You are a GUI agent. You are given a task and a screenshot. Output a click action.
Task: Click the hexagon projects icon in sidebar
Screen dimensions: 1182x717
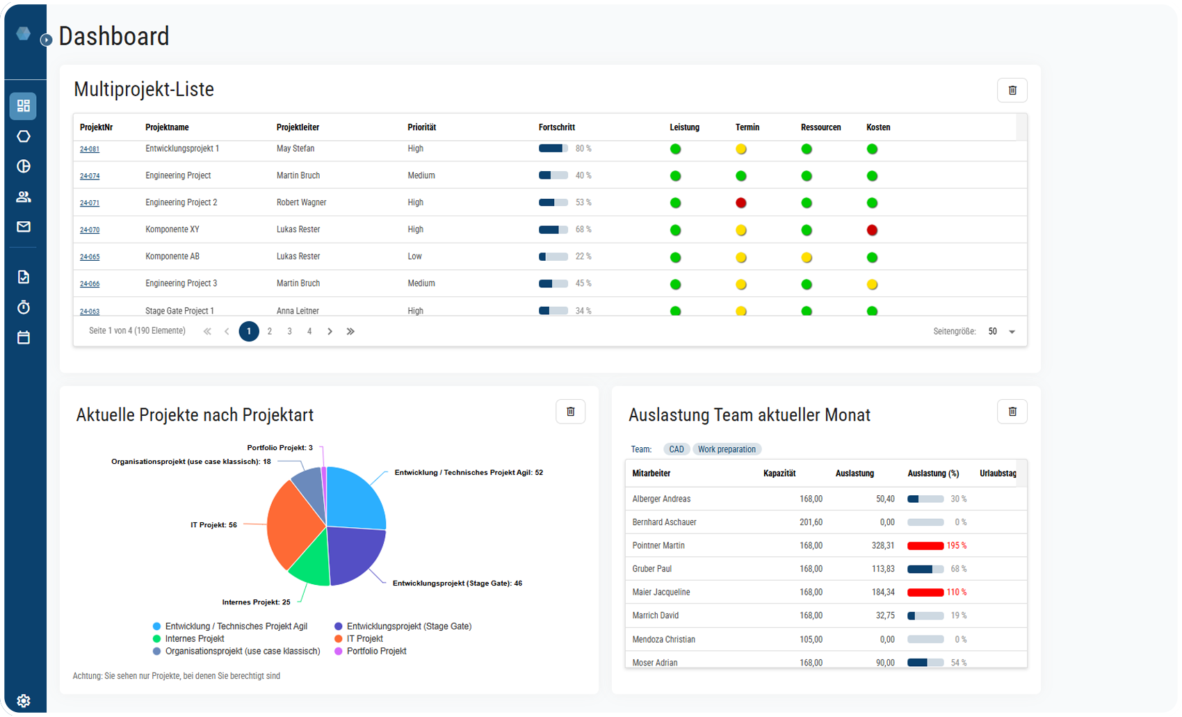click(x=23, y=136)
